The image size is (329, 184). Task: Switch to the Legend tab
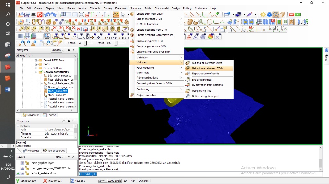[x=49, y=115]
